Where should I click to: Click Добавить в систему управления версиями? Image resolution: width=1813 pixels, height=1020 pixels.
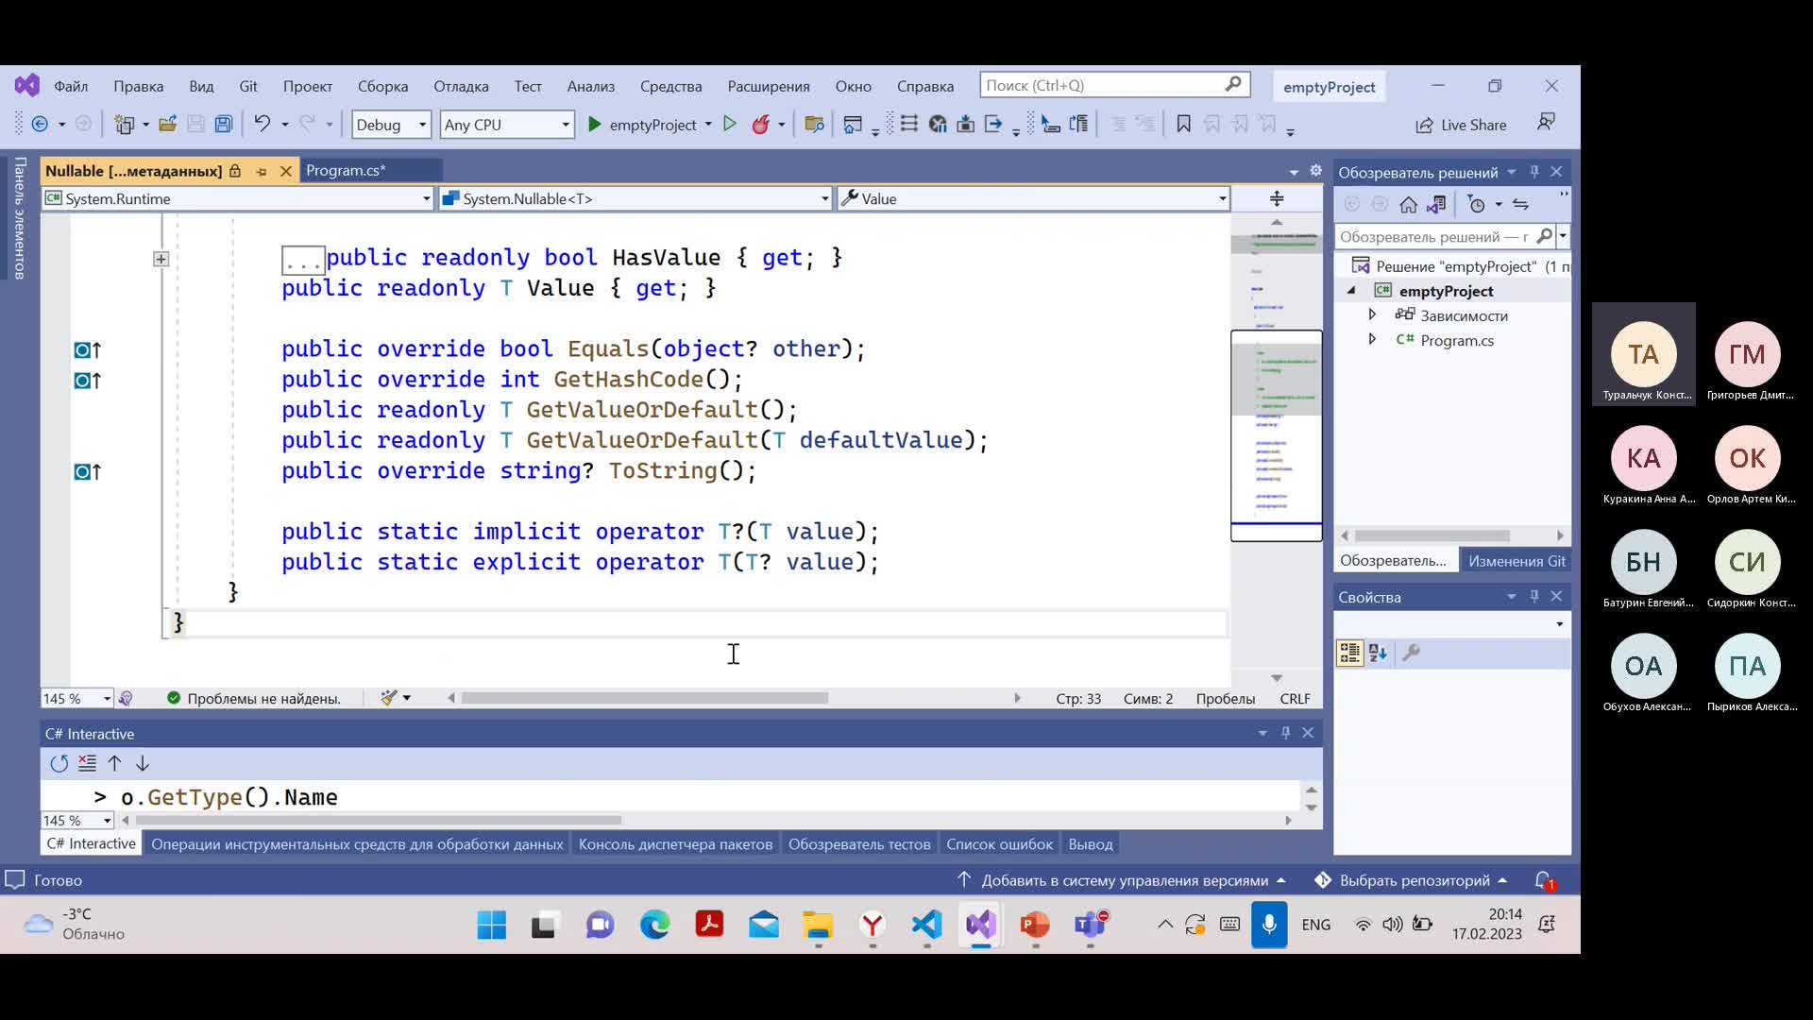click(1123, 880)
